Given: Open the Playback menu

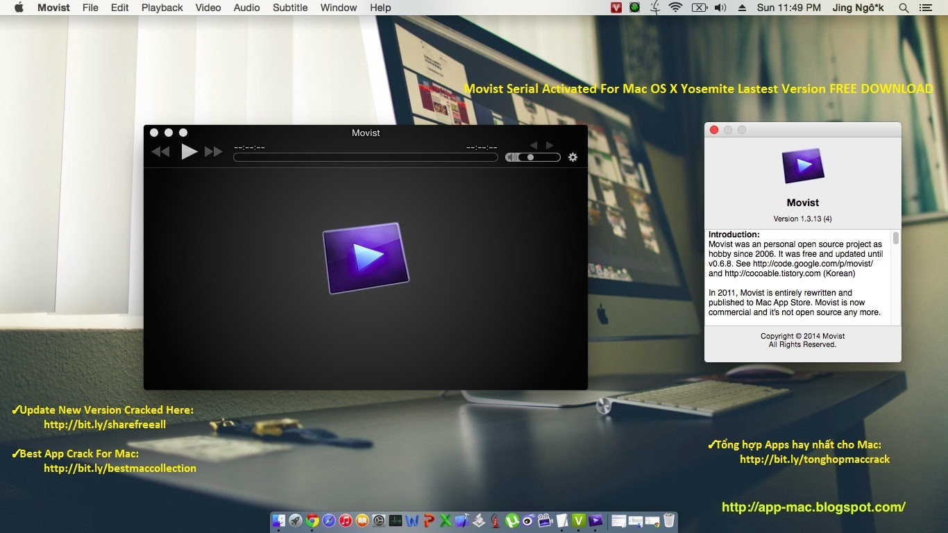Looking at the screenshot, I should pos(162,8).
